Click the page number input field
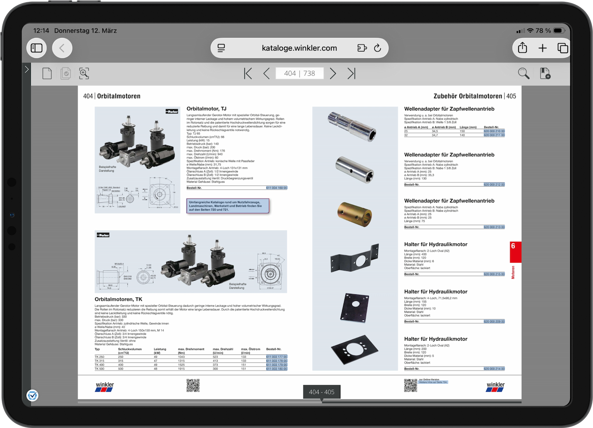 pos(299,73)
